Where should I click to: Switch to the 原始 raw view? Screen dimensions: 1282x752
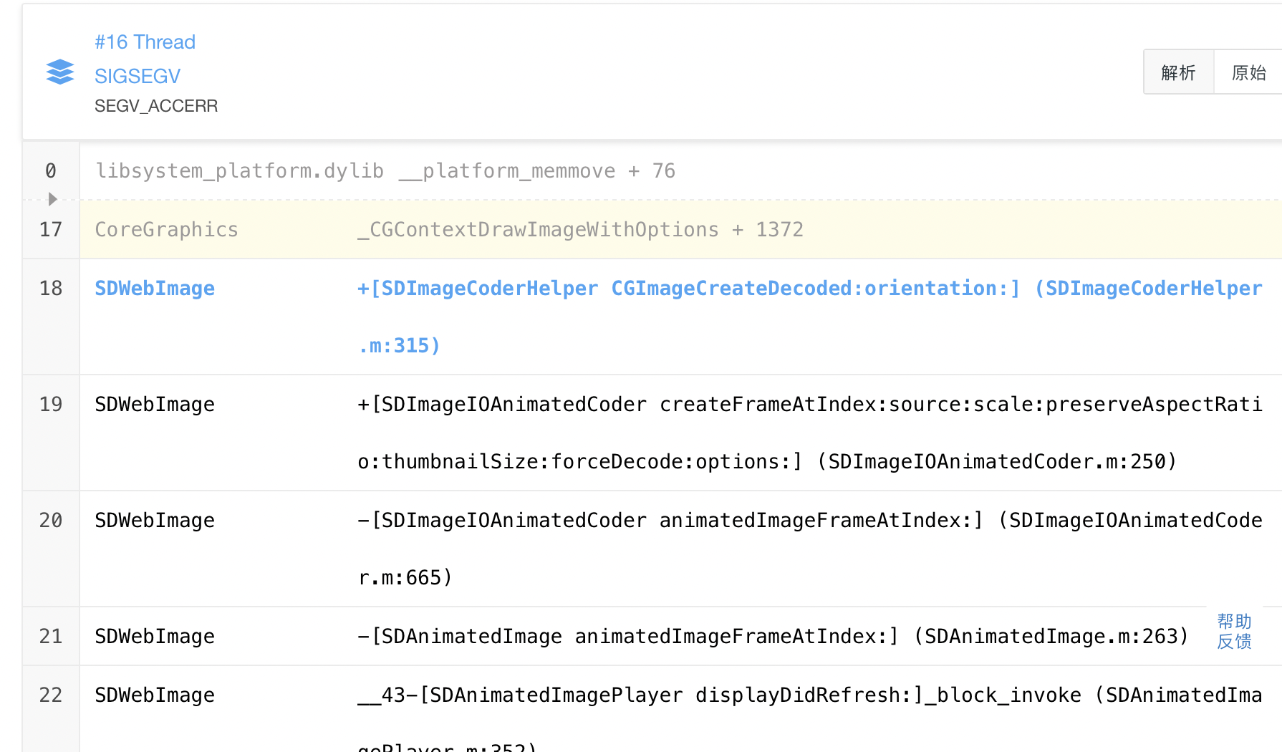pyautogui.click(x=1248, y=72)
